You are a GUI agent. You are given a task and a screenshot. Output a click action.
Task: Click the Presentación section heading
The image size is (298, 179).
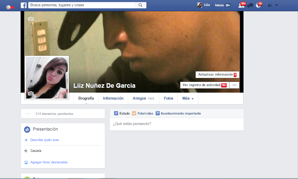pyautogui.click(x=45, y=129)
